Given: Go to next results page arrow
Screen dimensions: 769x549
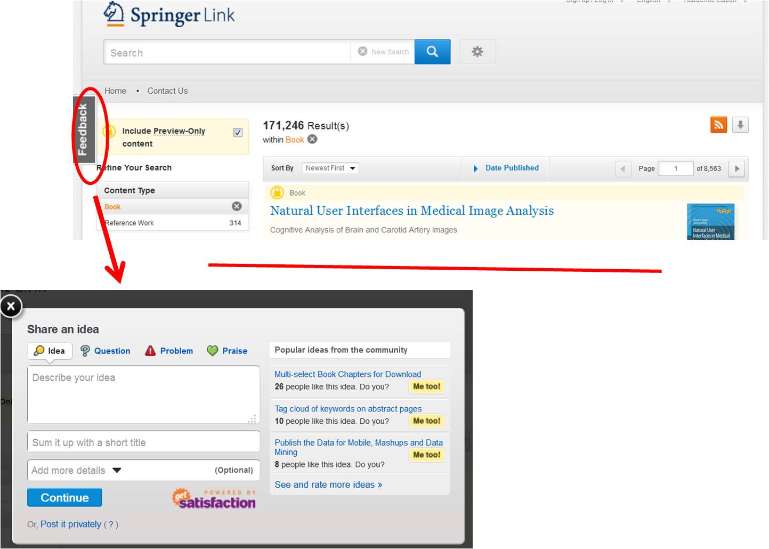Looking at the screenshot, I should (x=737, y=168).
